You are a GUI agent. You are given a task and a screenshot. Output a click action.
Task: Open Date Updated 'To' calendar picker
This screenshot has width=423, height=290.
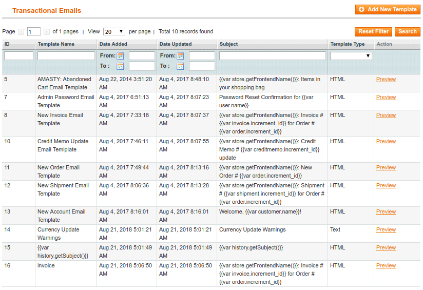180,66
